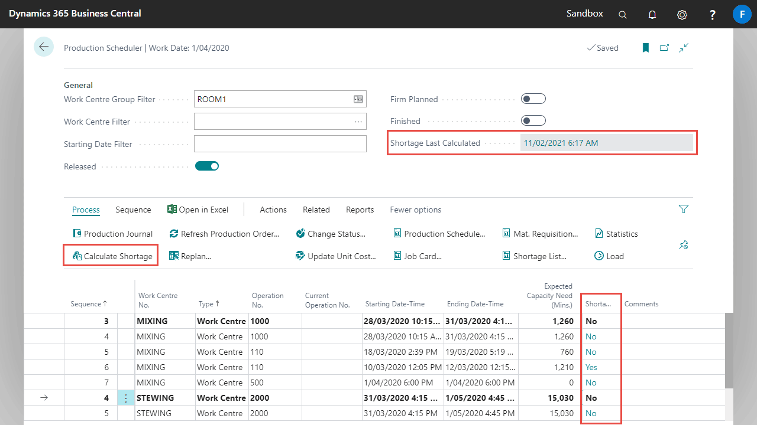Sort by the Type column header
Image resolution: width=757 pixels, height=425 pixels.
coord(209,304)
